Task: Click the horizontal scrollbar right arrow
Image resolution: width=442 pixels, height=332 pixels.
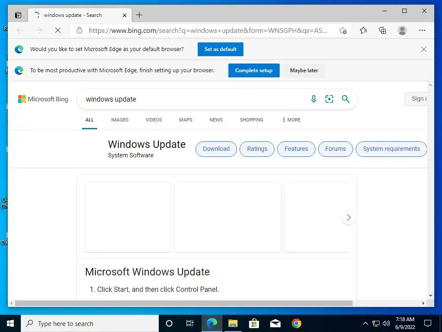Action: 423,303
